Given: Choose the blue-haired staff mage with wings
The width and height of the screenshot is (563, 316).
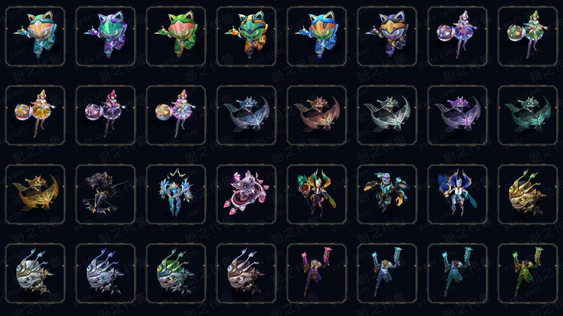Looking at the screenshot, I should tap(457, 194).
